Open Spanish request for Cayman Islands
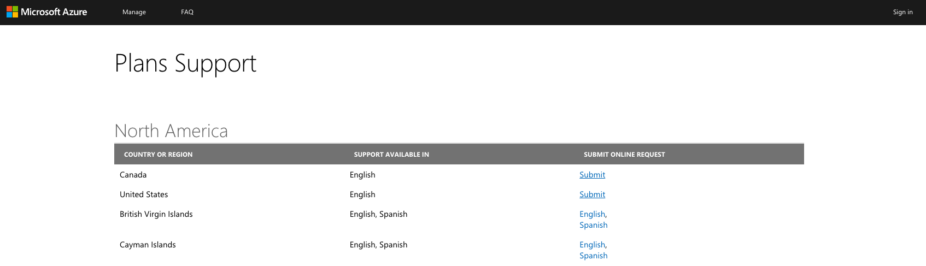The image size is (926, 266). pos(593,256)
